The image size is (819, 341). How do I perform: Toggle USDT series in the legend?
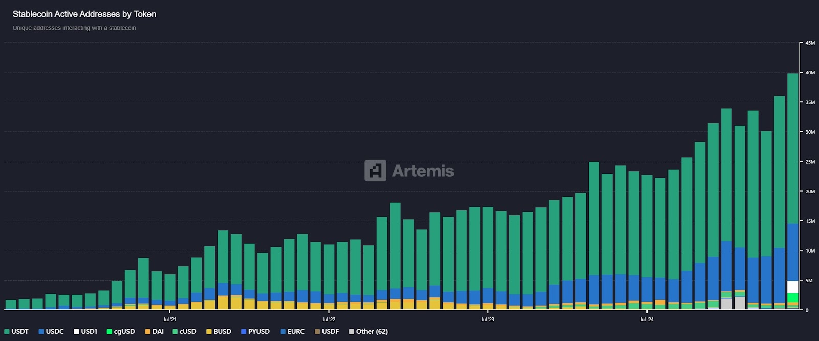coord(16,331)
